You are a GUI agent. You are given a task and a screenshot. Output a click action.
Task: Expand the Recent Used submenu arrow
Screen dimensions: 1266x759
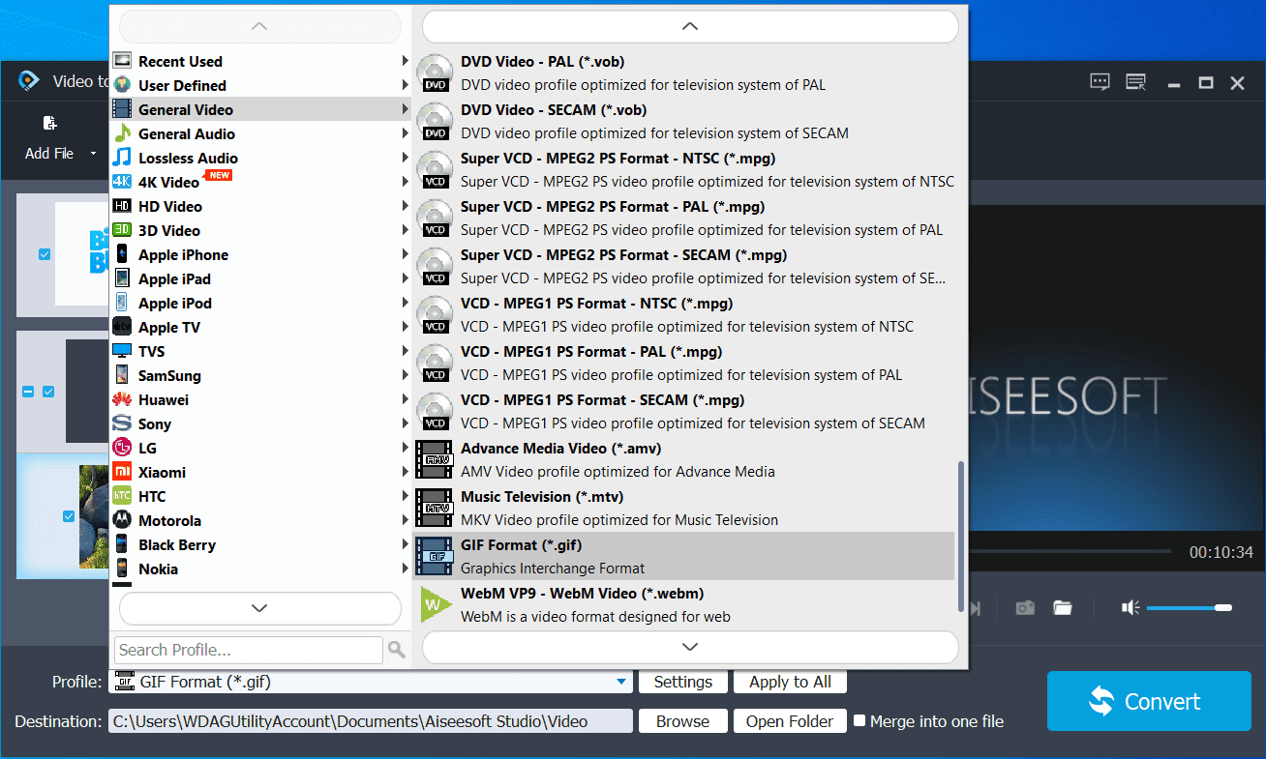406,61
